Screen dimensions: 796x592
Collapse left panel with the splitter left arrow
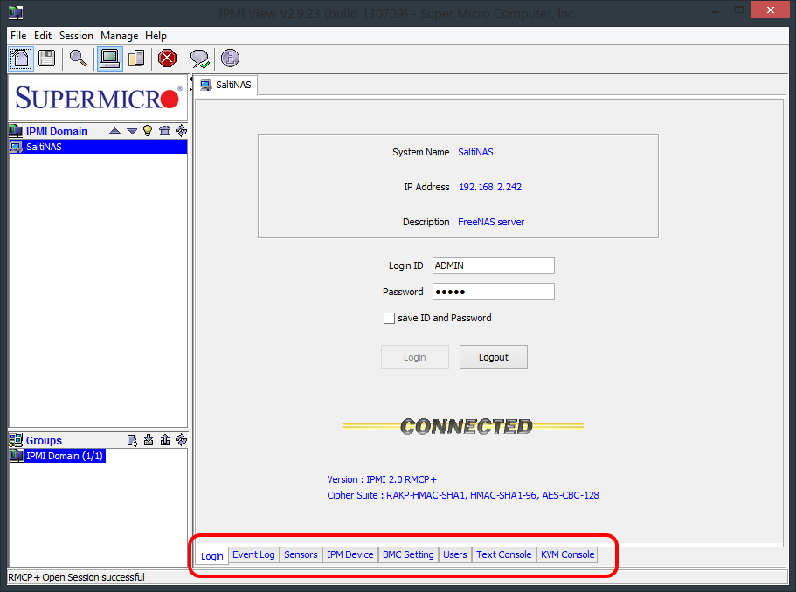coord(191,79)
